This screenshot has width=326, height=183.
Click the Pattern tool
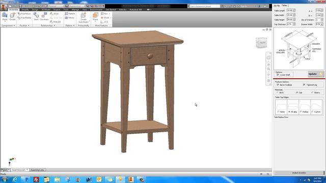coord(70,14)
